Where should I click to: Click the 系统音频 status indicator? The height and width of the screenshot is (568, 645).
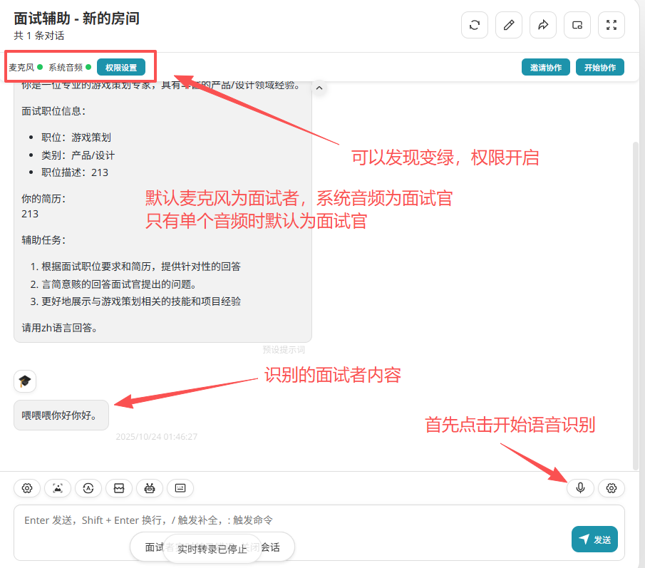pyautogui.click(x=70, y=68)
